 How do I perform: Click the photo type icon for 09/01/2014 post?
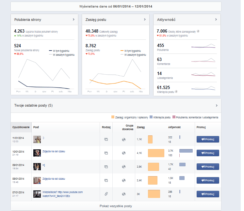tap(106, 167)
